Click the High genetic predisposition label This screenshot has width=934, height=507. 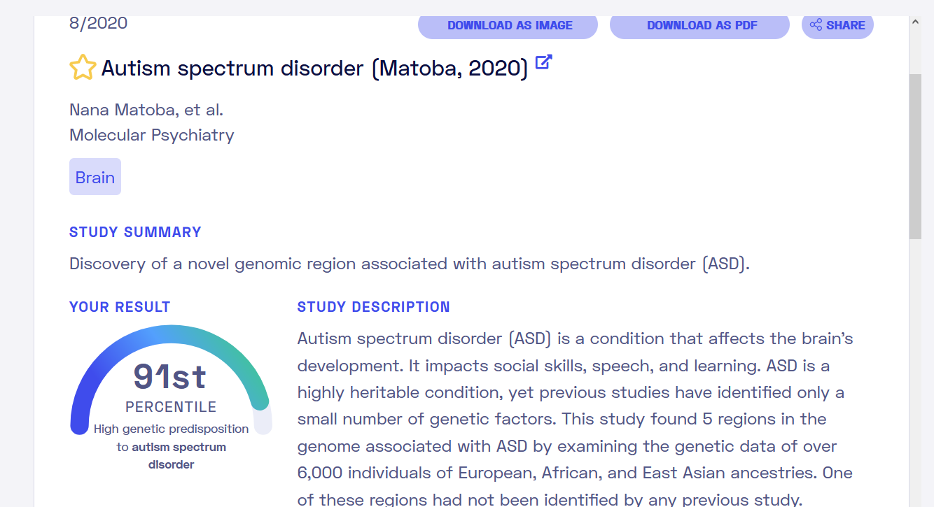(171, 429)
